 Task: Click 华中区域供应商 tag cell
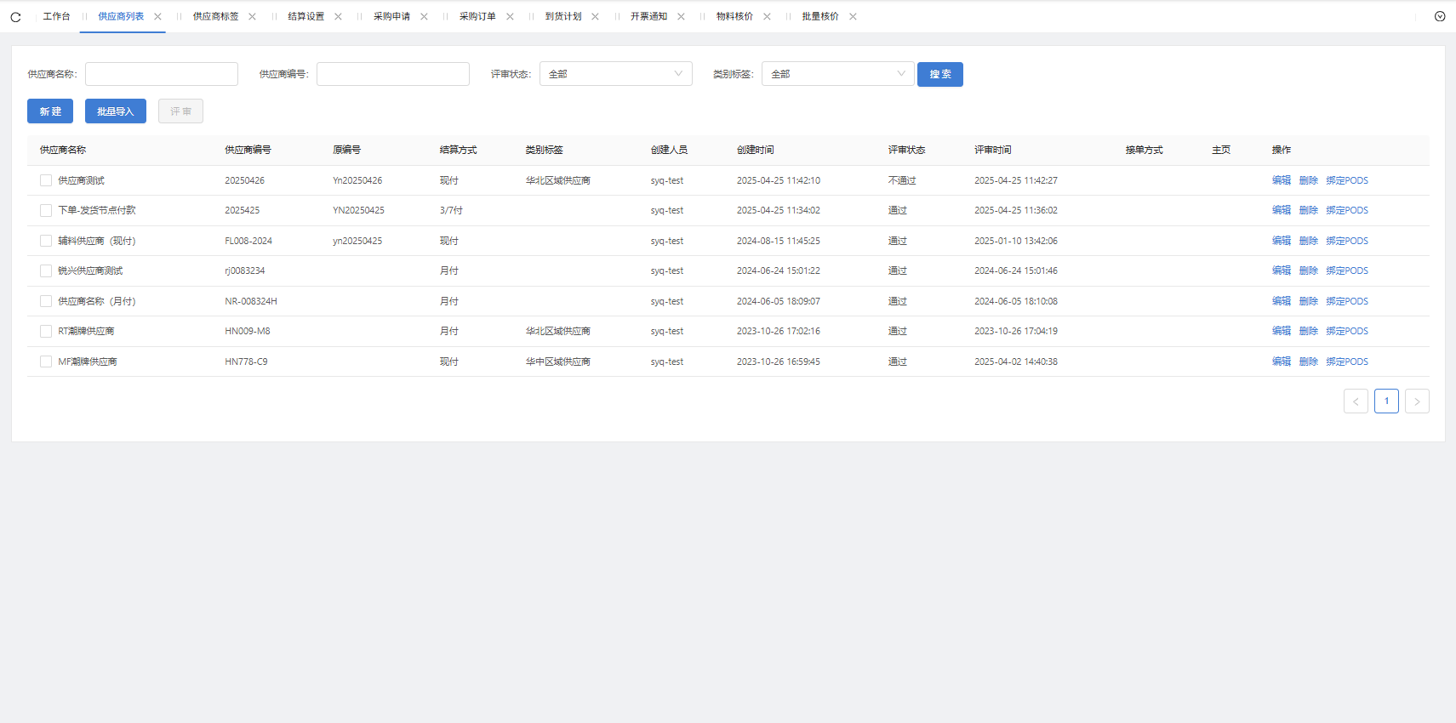(x=558, y=361)
